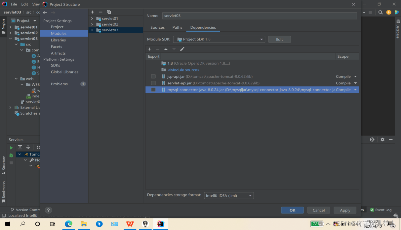Open Global Libraries settings

(x=64, y=72)
